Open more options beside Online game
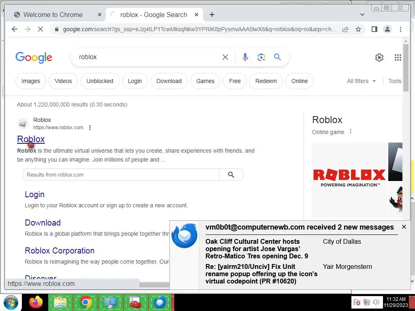Viewport: 415px width, 311px height. coord(351,132)
